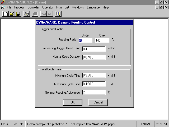Open context help with question mark icon
169x127 pixels.
(x=58, y=14)
